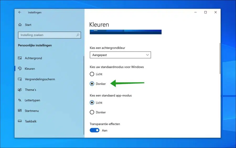Open the Achtergrond settings page

pyautogui.click(x=33, y=58)
